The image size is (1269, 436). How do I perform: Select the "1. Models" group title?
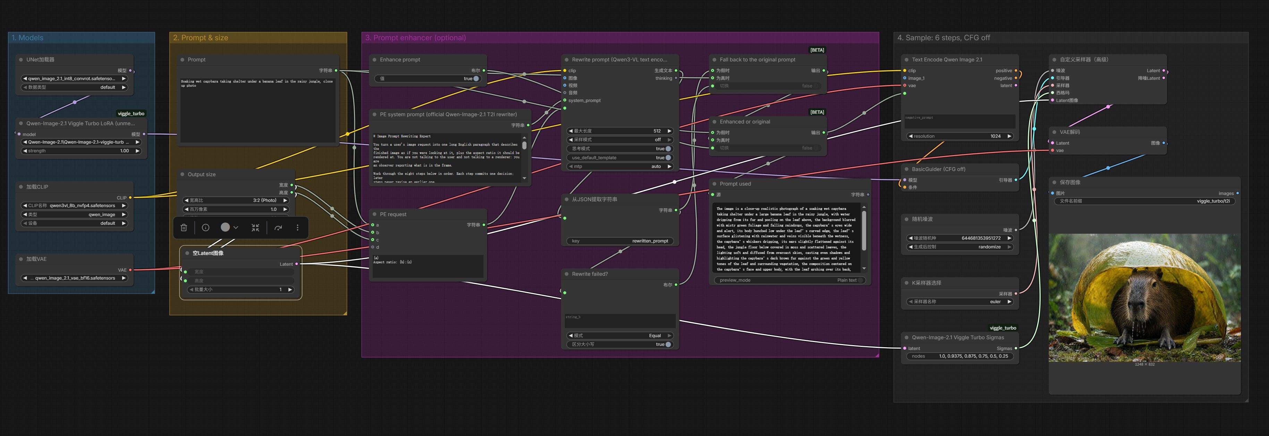(x=28, y=38)
